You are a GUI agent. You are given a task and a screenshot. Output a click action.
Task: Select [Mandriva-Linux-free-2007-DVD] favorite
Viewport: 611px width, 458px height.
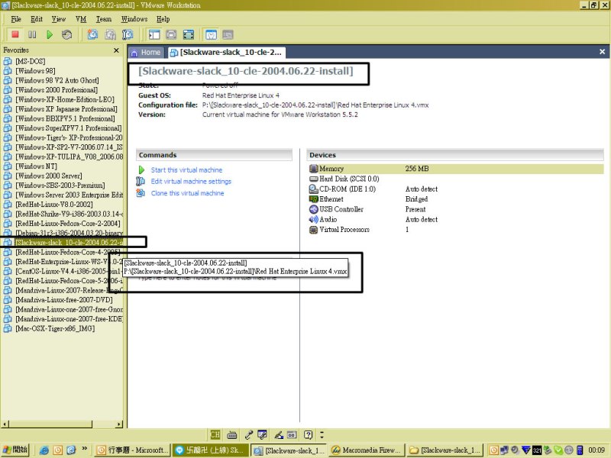click(64, 300)
